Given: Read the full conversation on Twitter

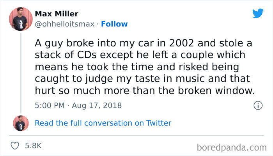Looking at the screenshot, I should [103, 123].
